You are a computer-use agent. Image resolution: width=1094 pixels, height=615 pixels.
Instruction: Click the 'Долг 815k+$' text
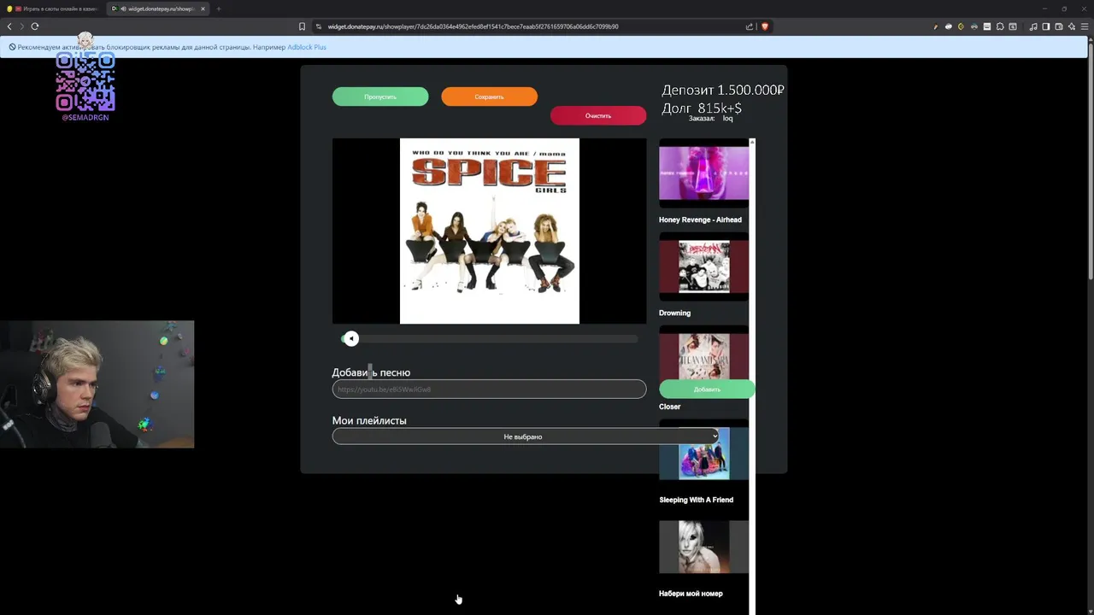(702, 108)
